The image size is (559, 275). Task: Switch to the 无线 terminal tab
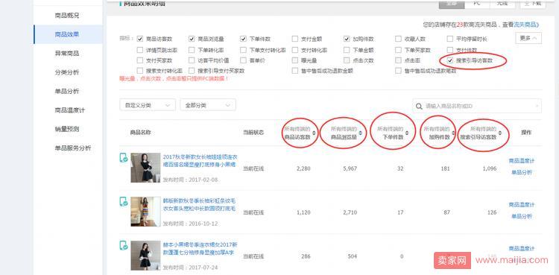502,3
